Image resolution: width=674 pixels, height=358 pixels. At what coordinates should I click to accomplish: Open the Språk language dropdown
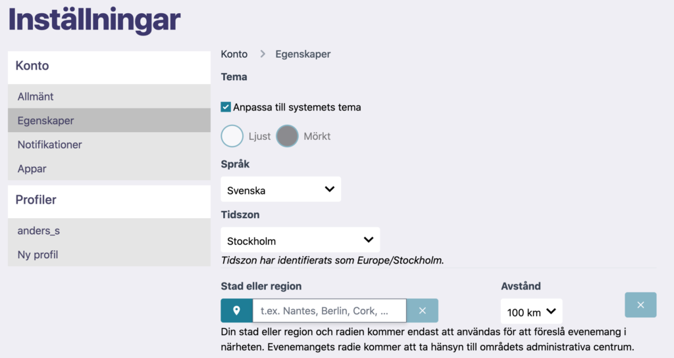[x=280, y=189]
